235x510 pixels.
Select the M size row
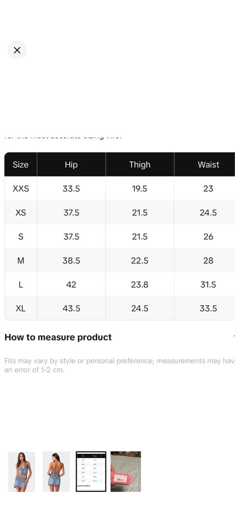pyautogui.click(x=119, y=261)
